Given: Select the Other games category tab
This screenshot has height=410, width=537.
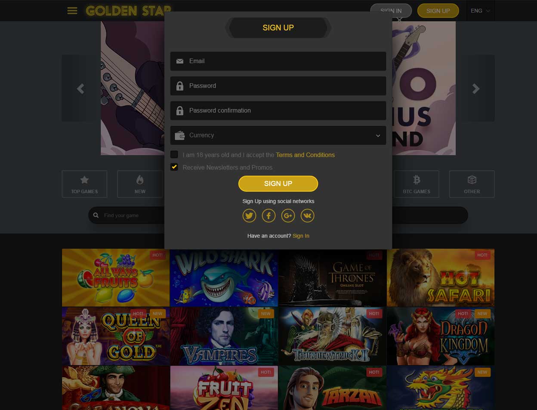Looking at the screenshot, I should [x=472, y=184].
